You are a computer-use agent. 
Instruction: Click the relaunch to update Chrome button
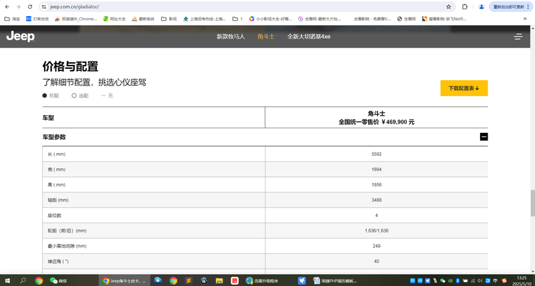click(511, 7)
